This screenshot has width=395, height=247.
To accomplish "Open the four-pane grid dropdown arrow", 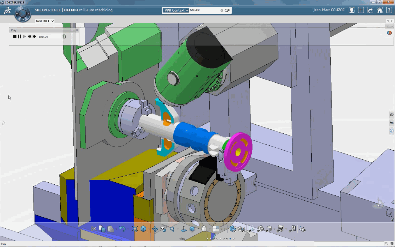I will [221, 229].
